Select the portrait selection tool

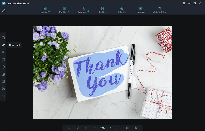point(3,74)
